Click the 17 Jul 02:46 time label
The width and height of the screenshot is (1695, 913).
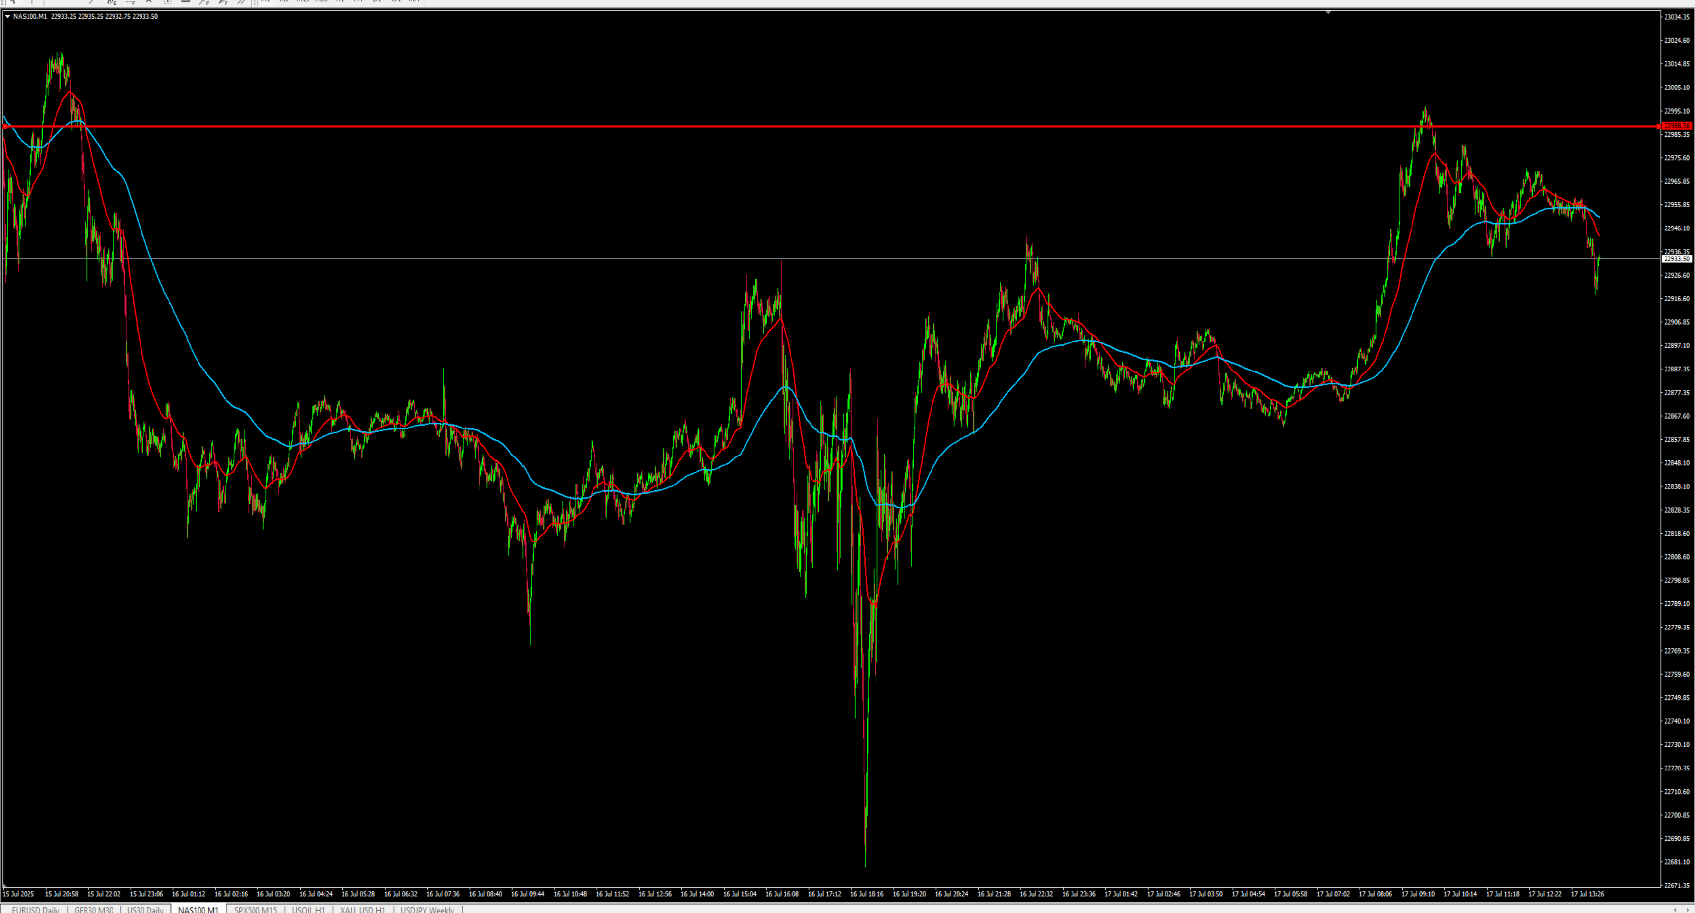pos(1164,894)
